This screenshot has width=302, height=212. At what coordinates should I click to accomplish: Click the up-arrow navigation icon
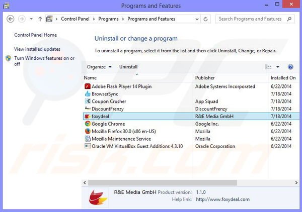click(x=40, y=19)
